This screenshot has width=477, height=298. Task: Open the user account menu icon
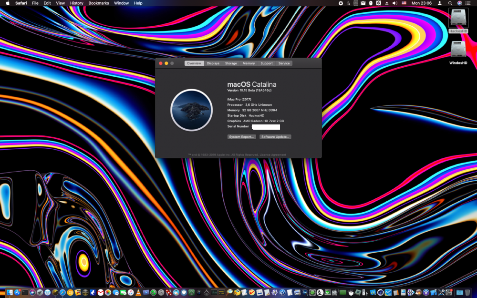[x=439, y=3]
